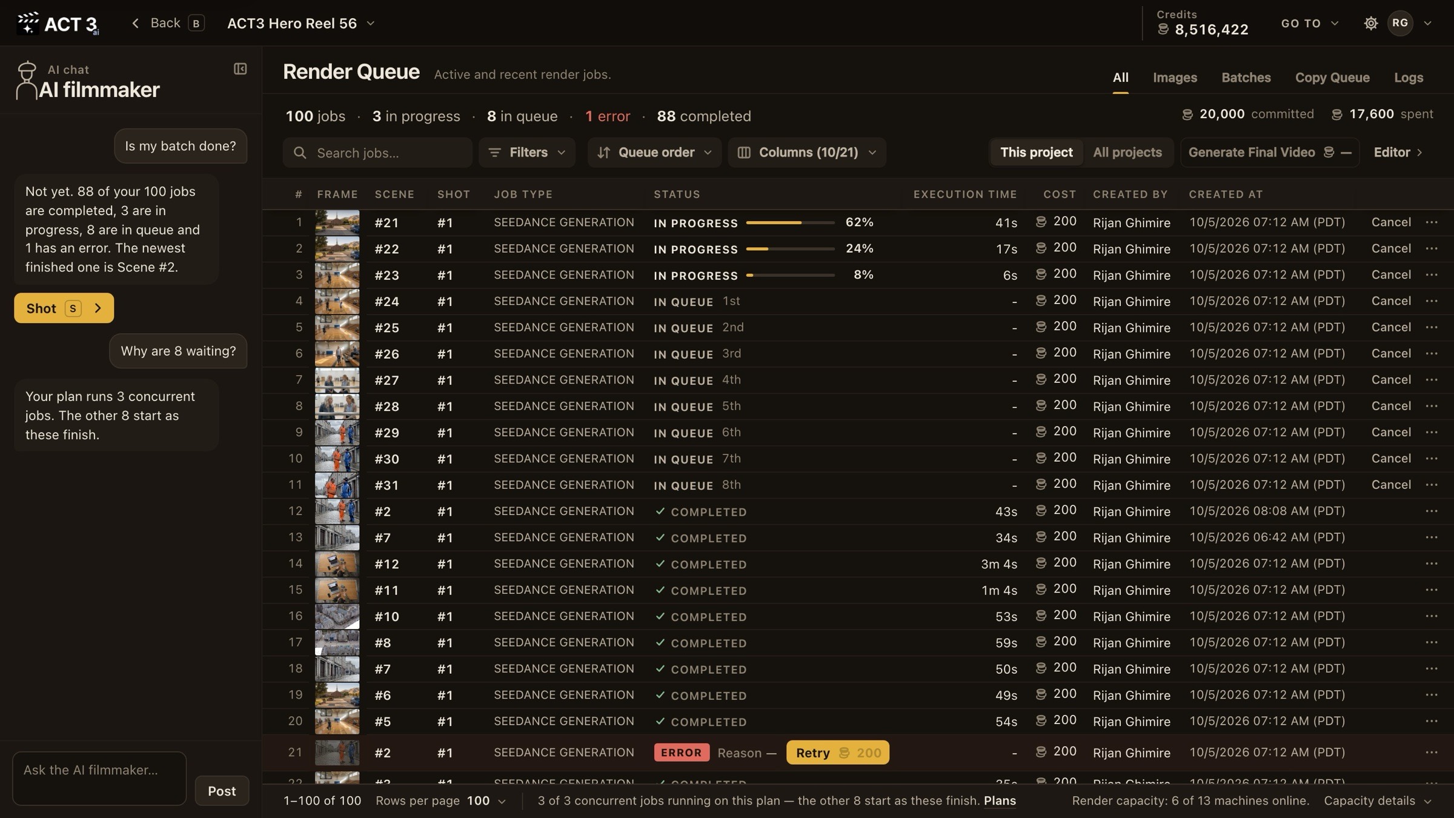1454x818 pixels.
Task: Switch to the Batches tab
Action: (1246, 78)
